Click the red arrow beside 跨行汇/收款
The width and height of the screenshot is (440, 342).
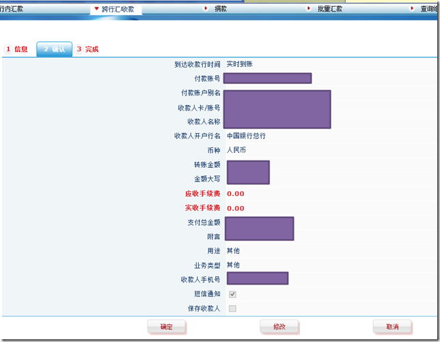point(96,9)
